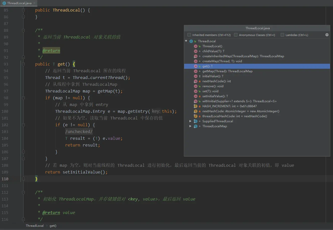This screenshot has height=230, width=333.
Task: Expand the SuppliedThreadLocal node
Action: coord(190,121)
